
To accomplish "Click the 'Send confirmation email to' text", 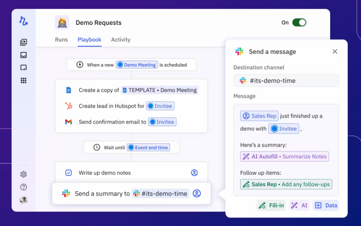I will [x=112, y=122].
